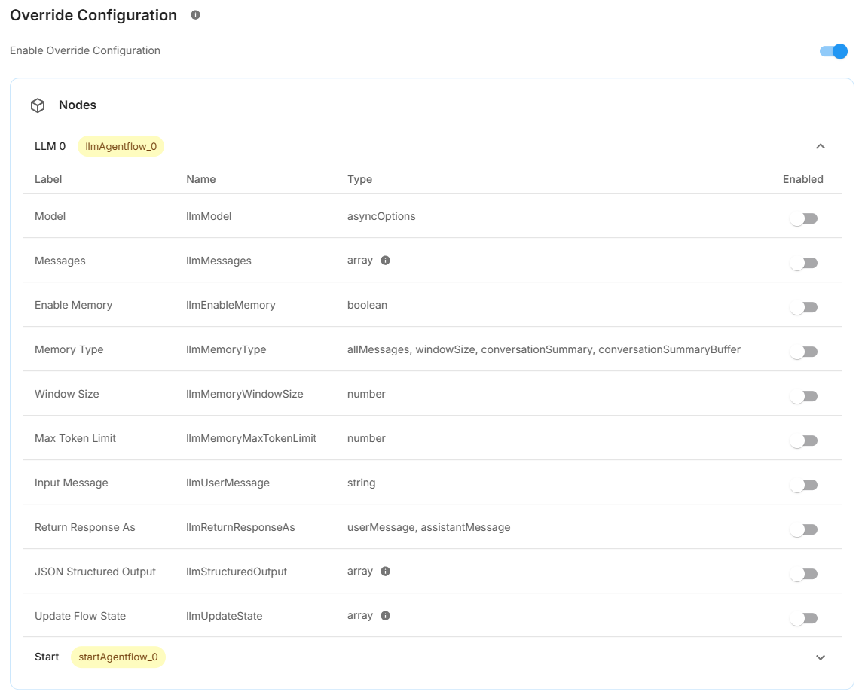This screenshot has width=862, height=695.
Task: Click info icon in JSON Structured Output row
Action: tap(385, 572)
